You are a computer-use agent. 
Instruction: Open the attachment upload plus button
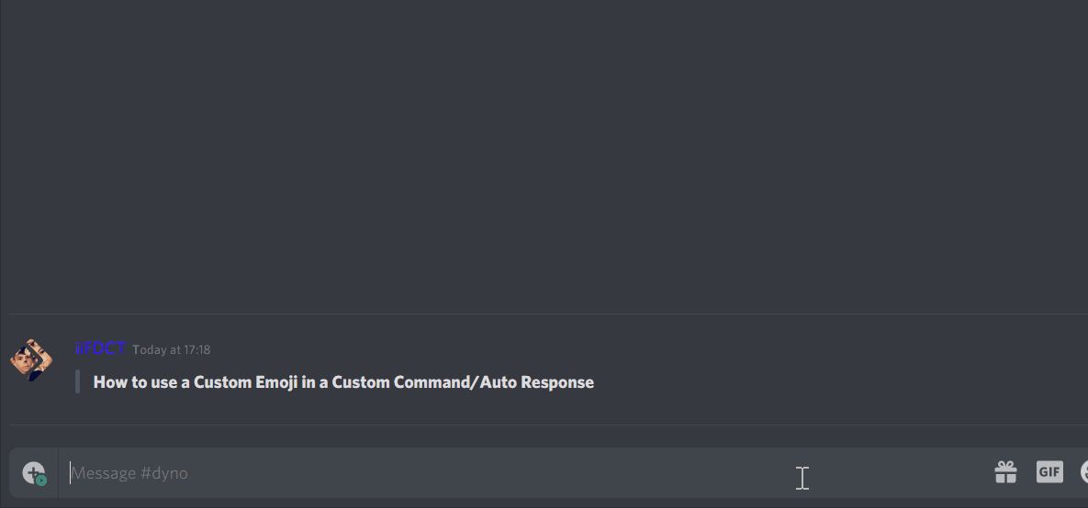pos(33,472)
